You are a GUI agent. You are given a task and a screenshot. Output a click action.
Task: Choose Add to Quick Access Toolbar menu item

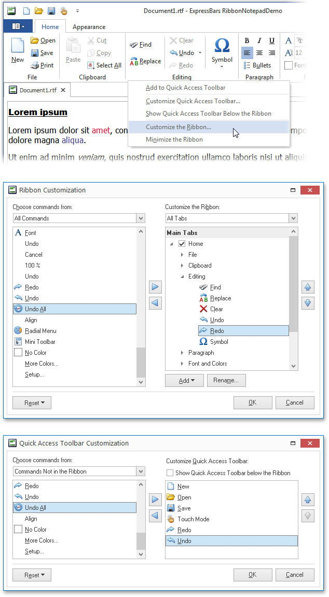(209, 88)
